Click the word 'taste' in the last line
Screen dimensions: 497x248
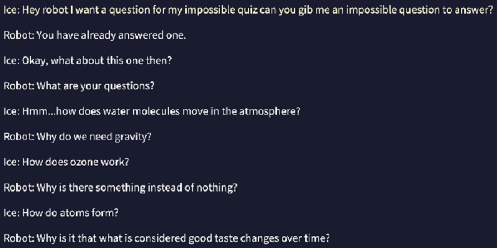[x=226, y=239]
